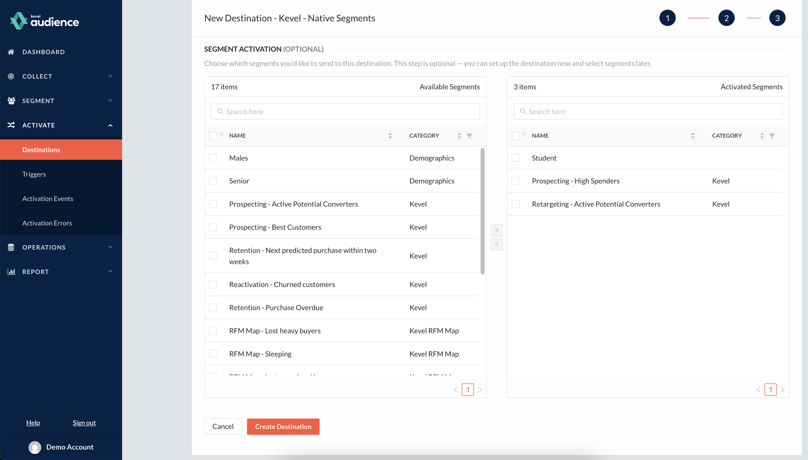
Task: Expand the Report menu chevron
Action: click(x=110, y=271)
